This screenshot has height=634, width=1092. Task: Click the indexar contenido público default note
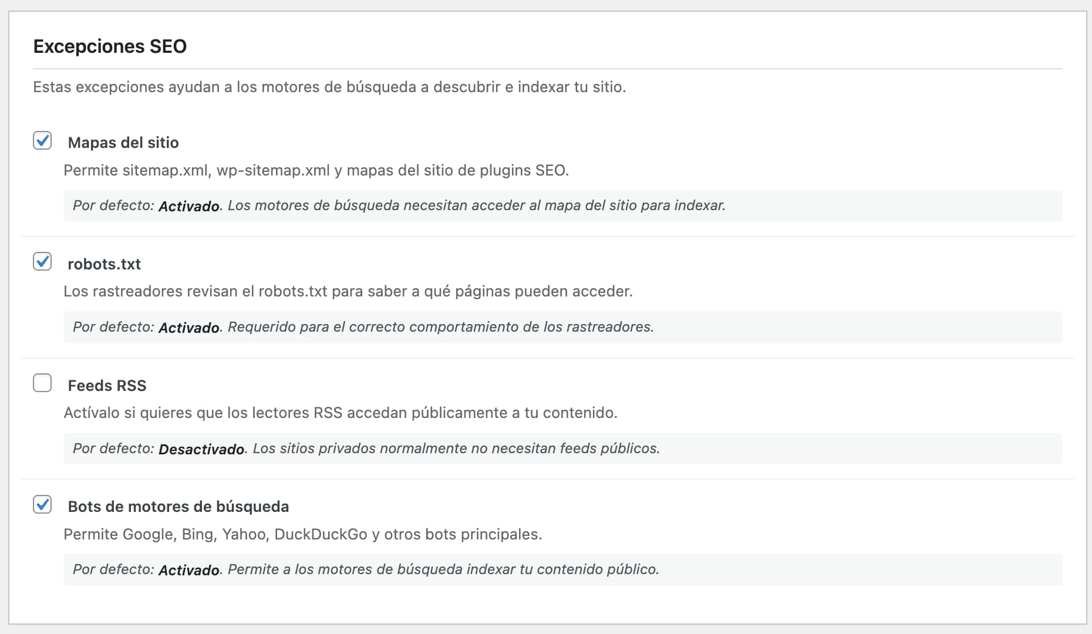(x=365, y=569)
